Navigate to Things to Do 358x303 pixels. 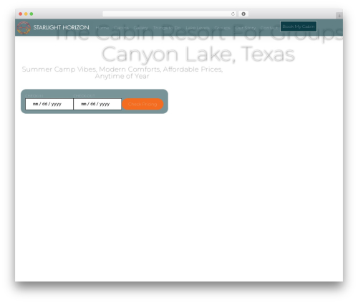click(167, 28)
